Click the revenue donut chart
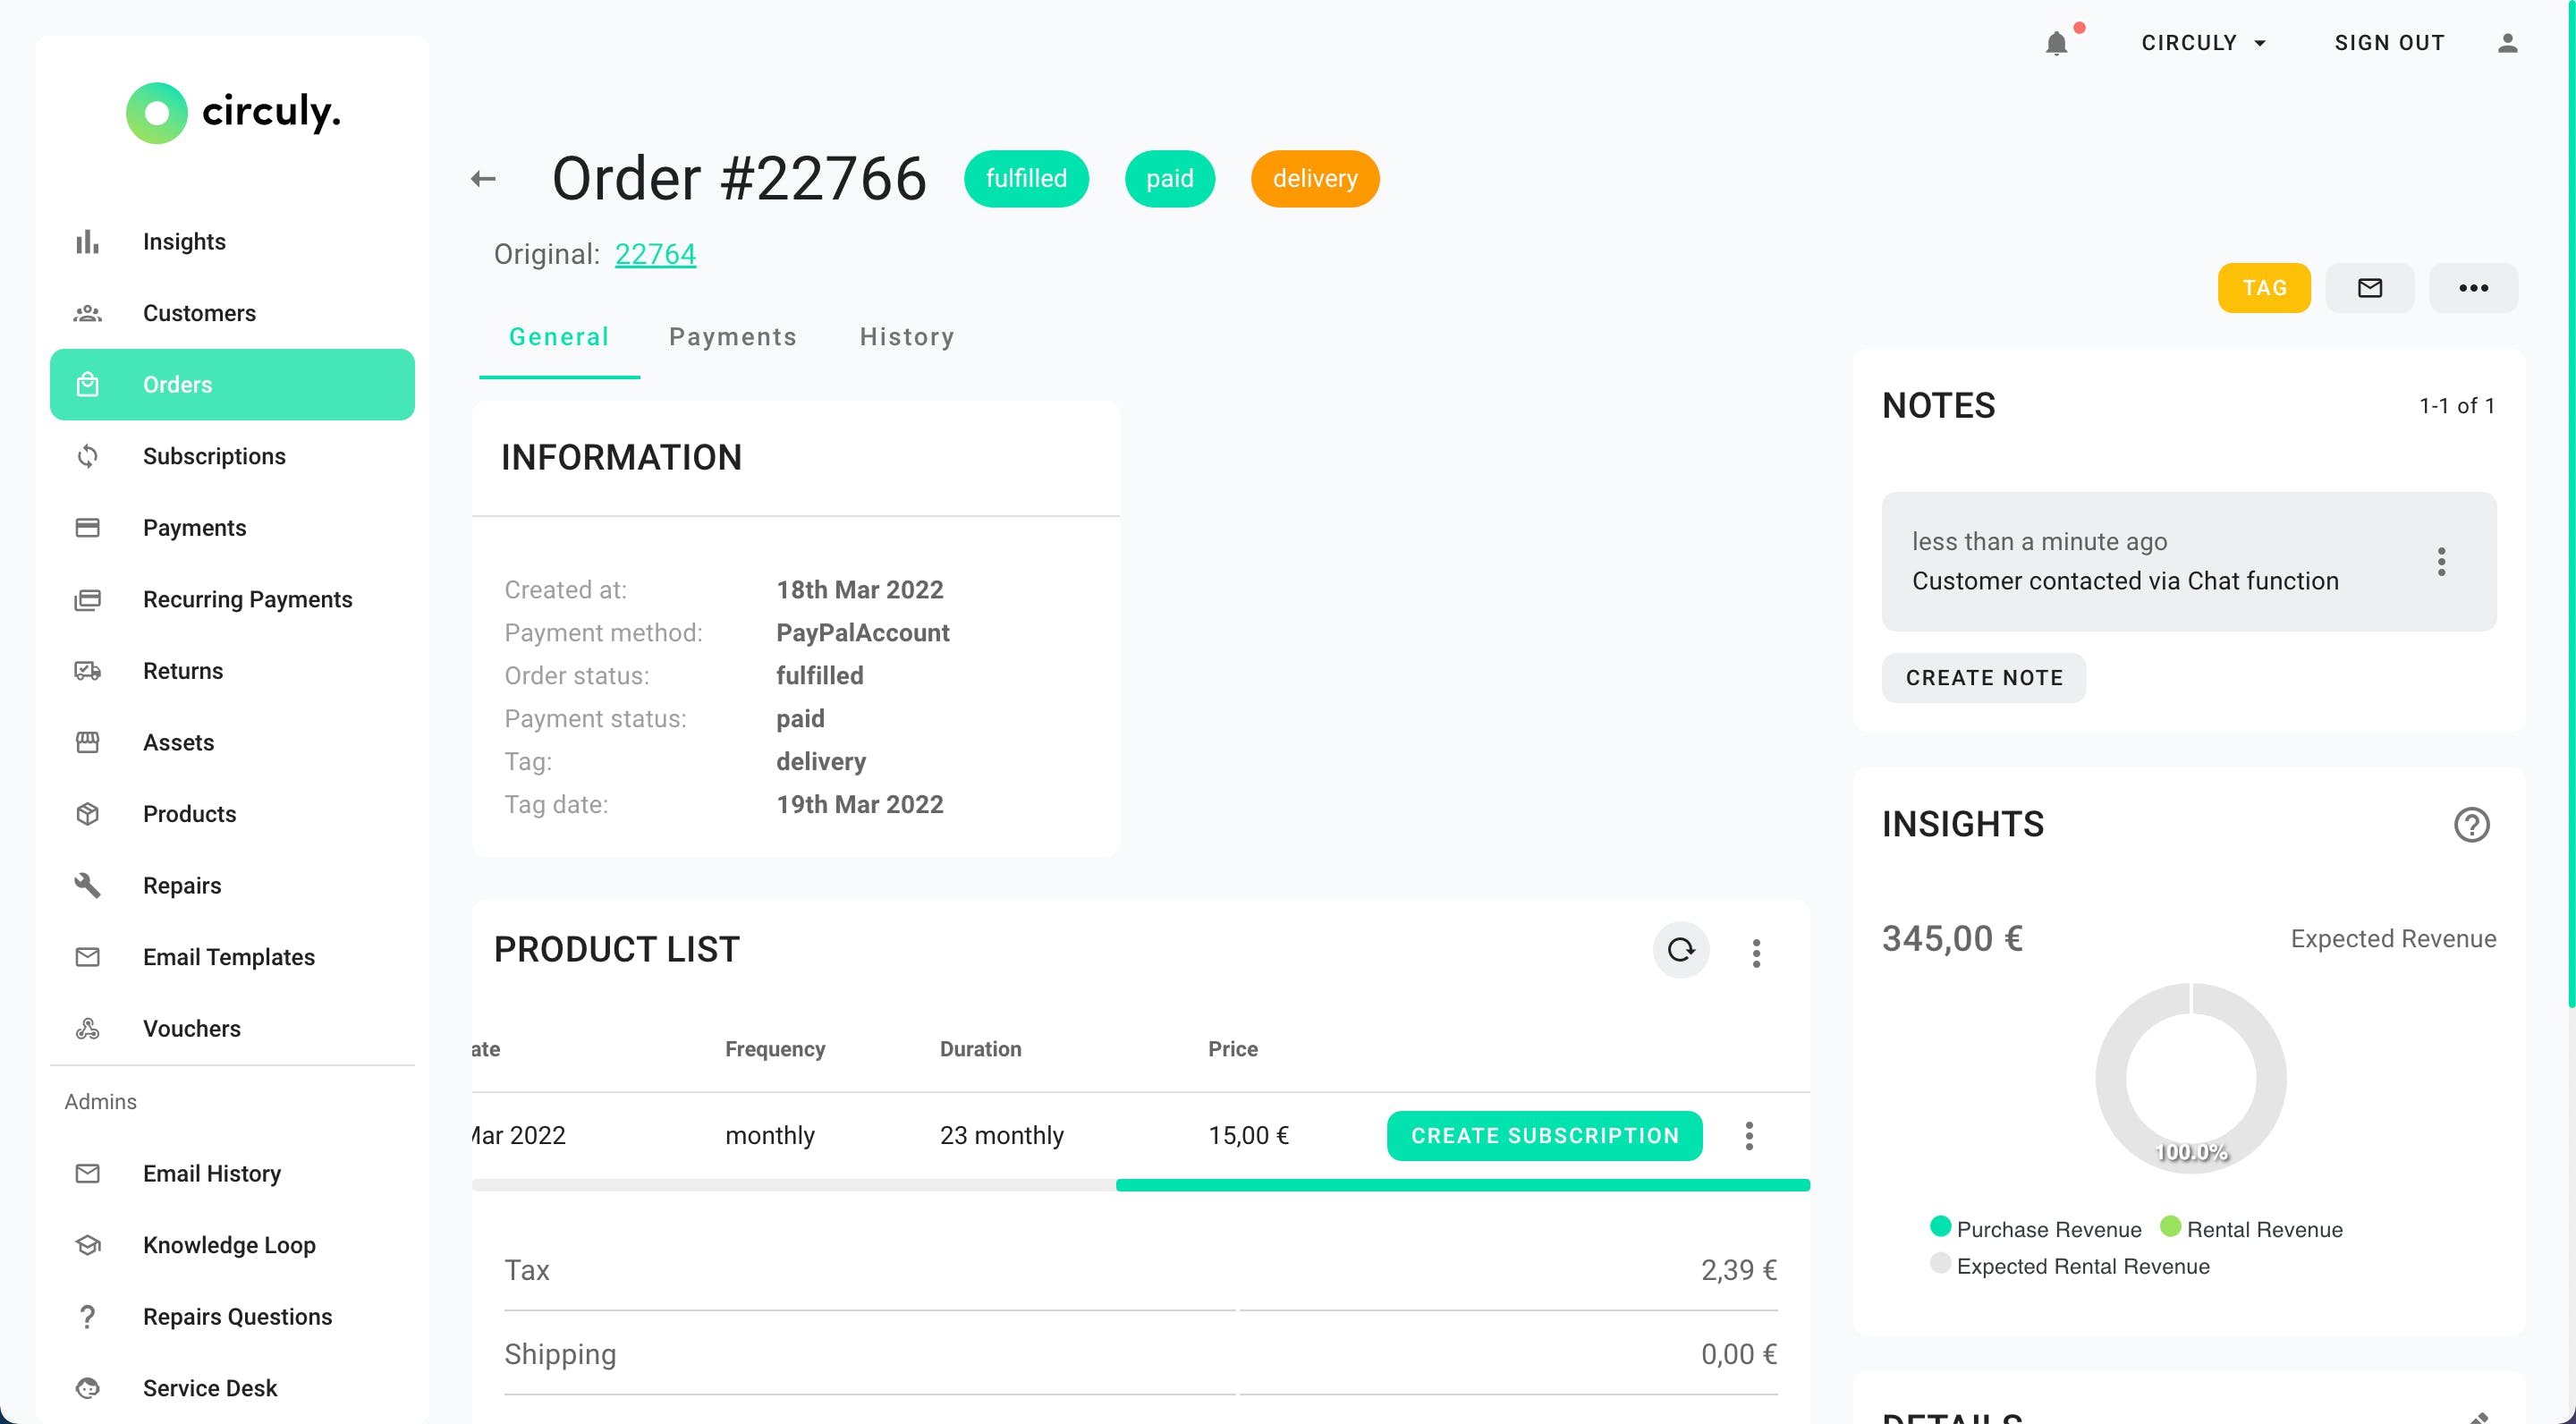Screen dimensions: 2576x1424 [x=2190, y=1078]
